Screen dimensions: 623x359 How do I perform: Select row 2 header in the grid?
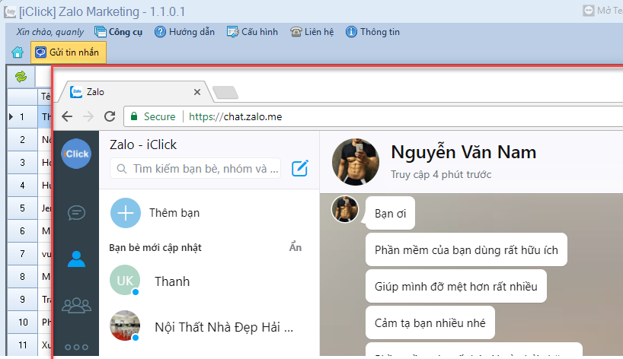[x=22, y=140]
